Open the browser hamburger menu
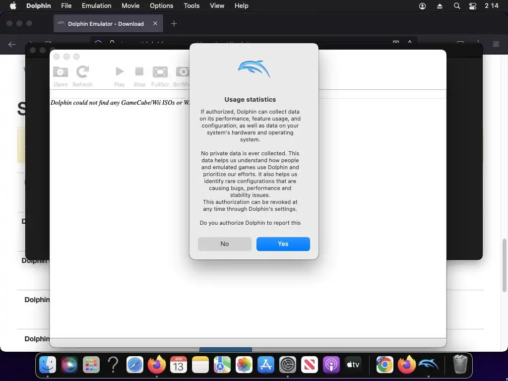Viewport: 508px width, 381px height. (496, 44)
